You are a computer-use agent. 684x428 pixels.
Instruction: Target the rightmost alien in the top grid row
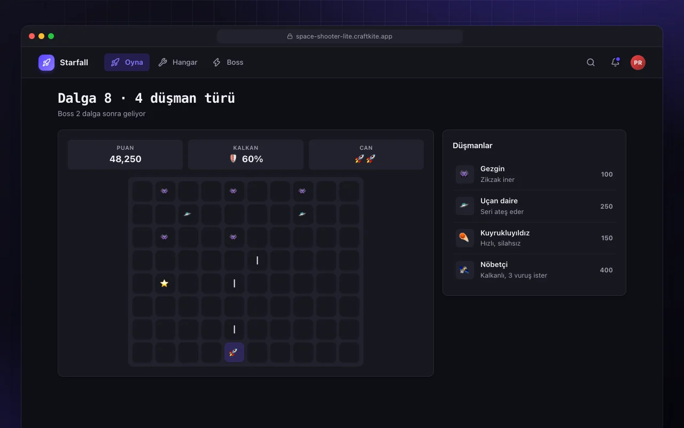point(302,191)
